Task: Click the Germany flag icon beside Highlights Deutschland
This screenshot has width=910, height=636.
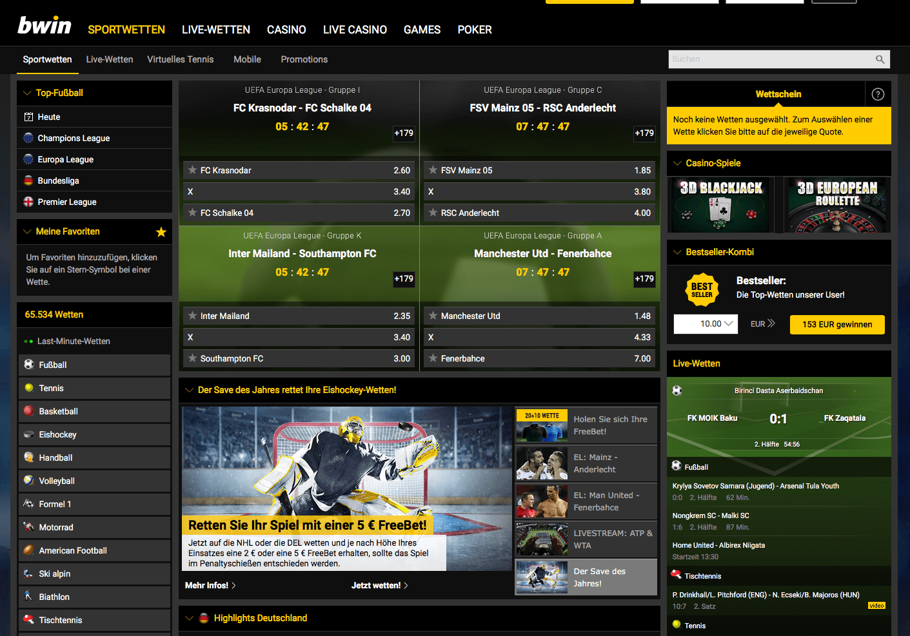Action: coord(204,618)
